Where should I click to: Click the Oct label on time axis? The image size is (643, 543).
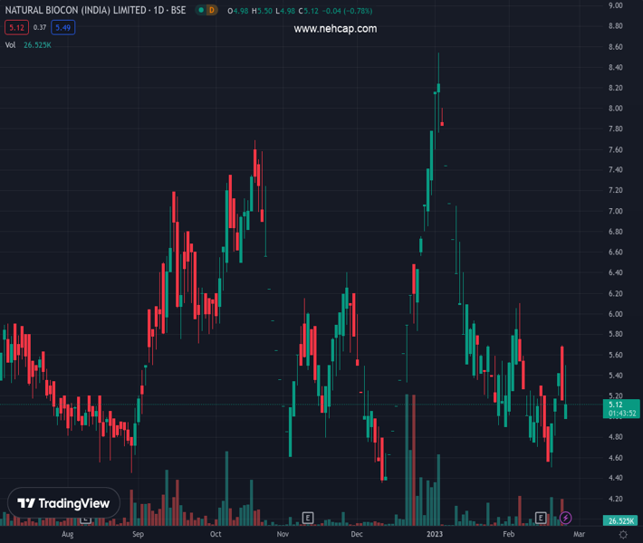216,535
